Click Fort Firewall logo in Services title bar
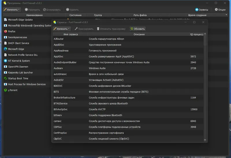The image size is (231, 158). [x=55, y=22]
